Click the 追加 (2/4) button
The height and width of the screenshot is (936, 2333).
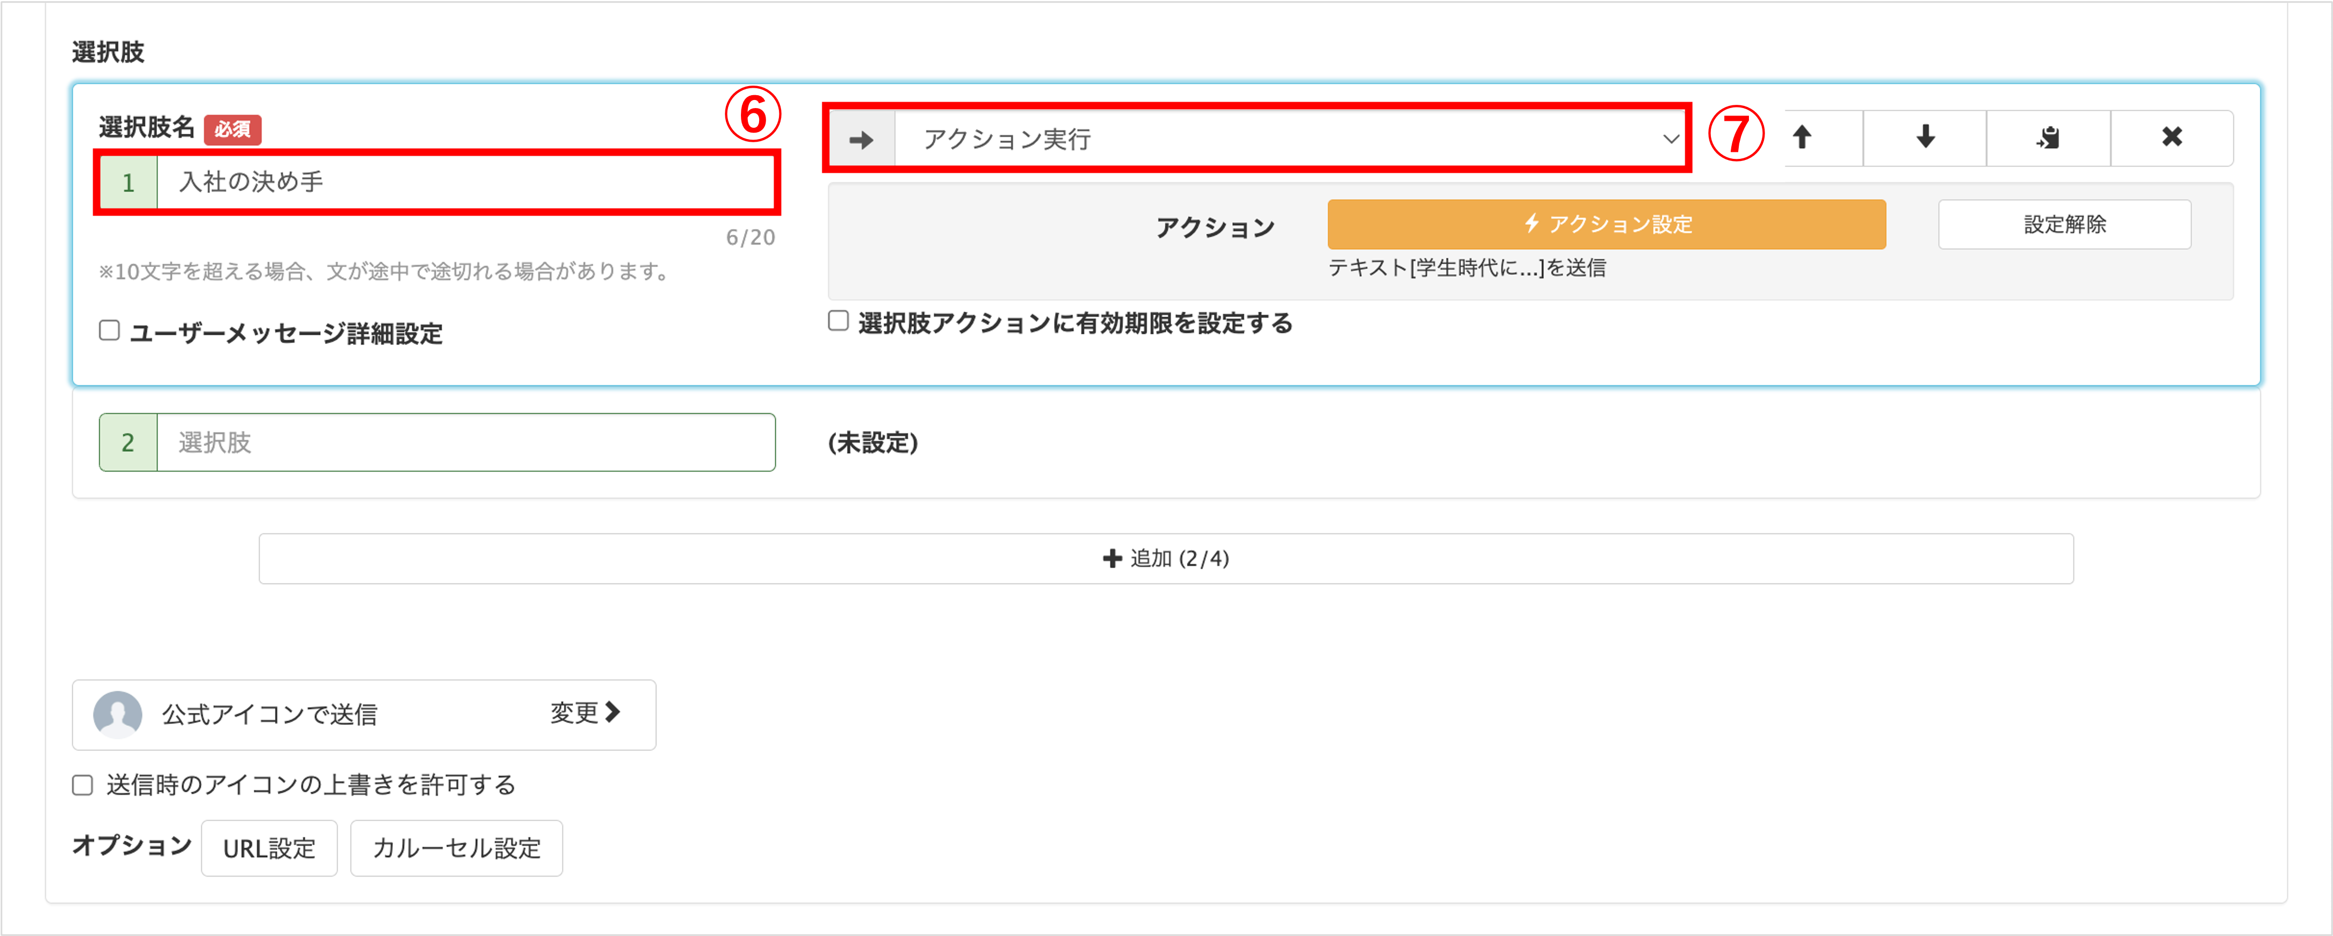point(1165,558)
